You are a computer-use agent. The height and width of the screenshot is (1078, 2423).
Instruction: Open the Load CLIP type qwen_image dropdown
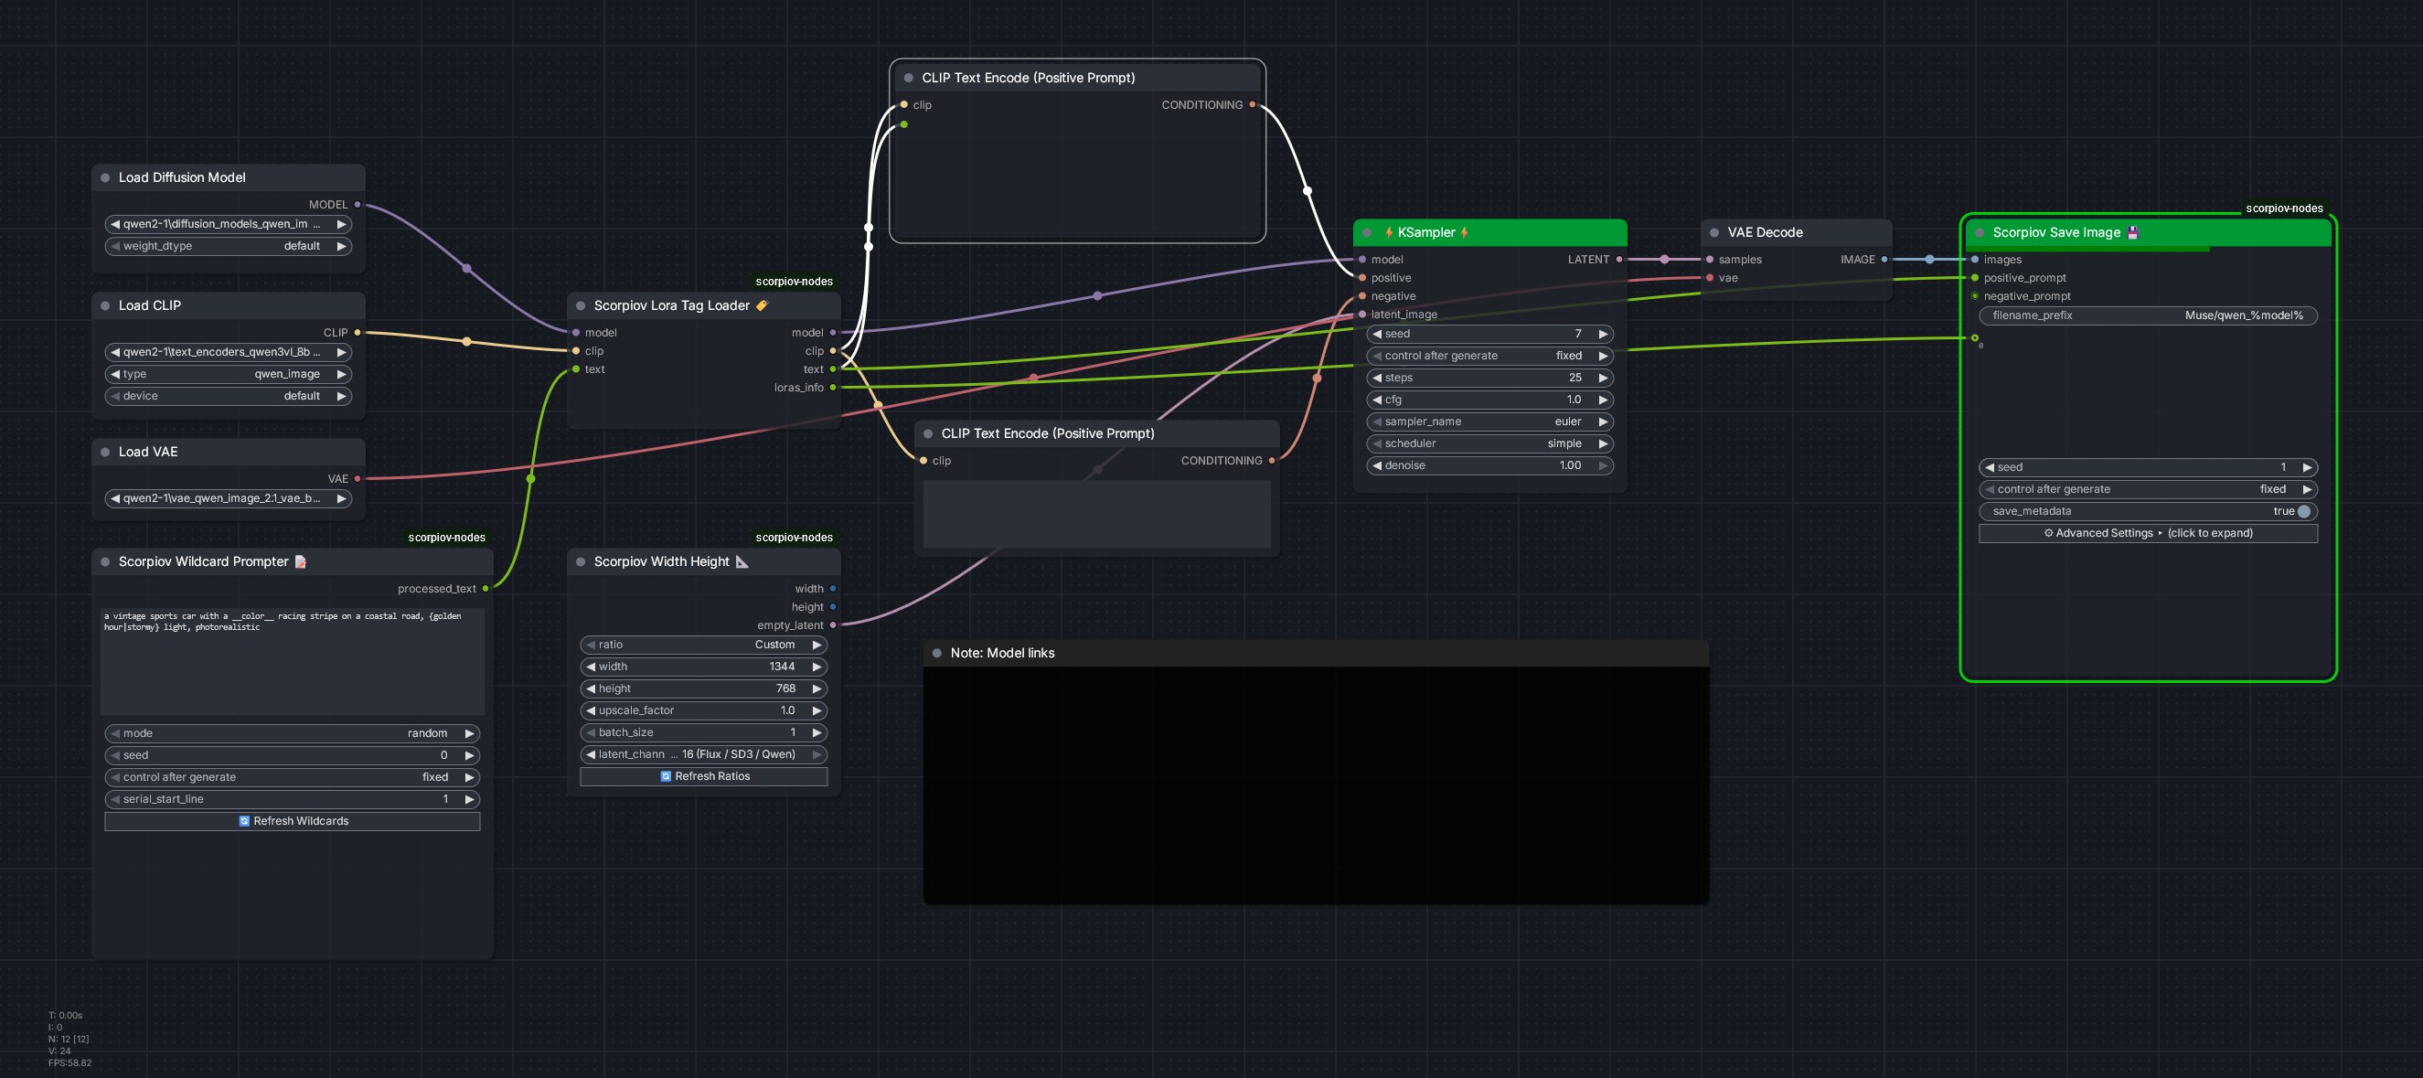229,374
